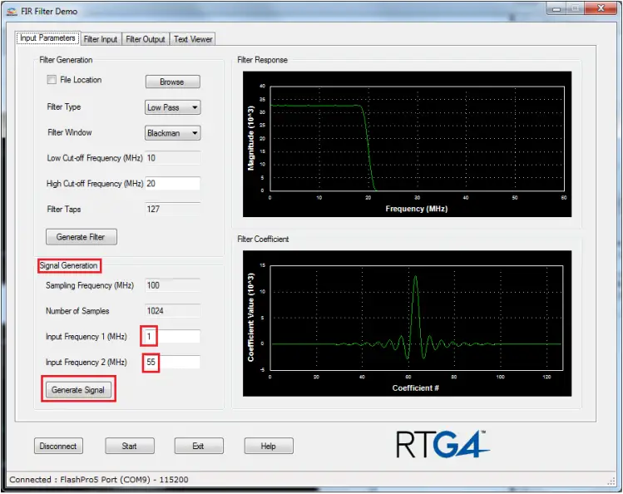The height and width of the screenshot is (494, 623).
Task: Click the Input Frequency 2 field
Action: (172, 363)
